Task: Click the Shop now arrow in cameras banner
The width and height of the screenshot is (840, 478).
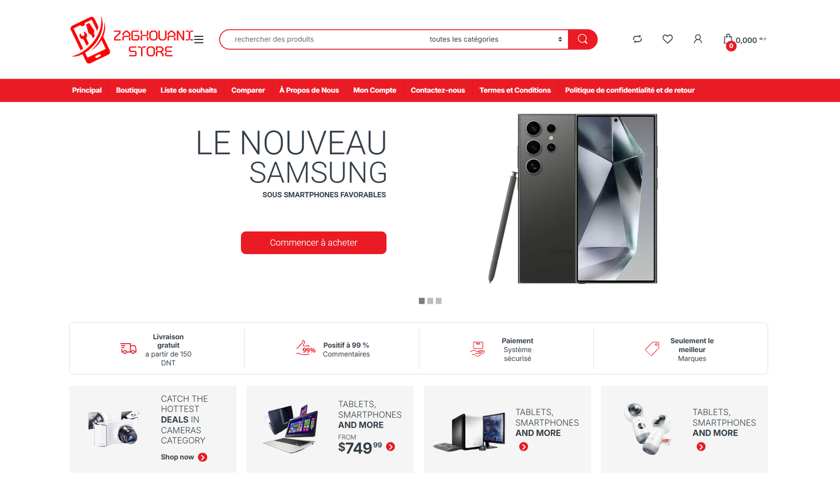Action: tap(203, 458)
